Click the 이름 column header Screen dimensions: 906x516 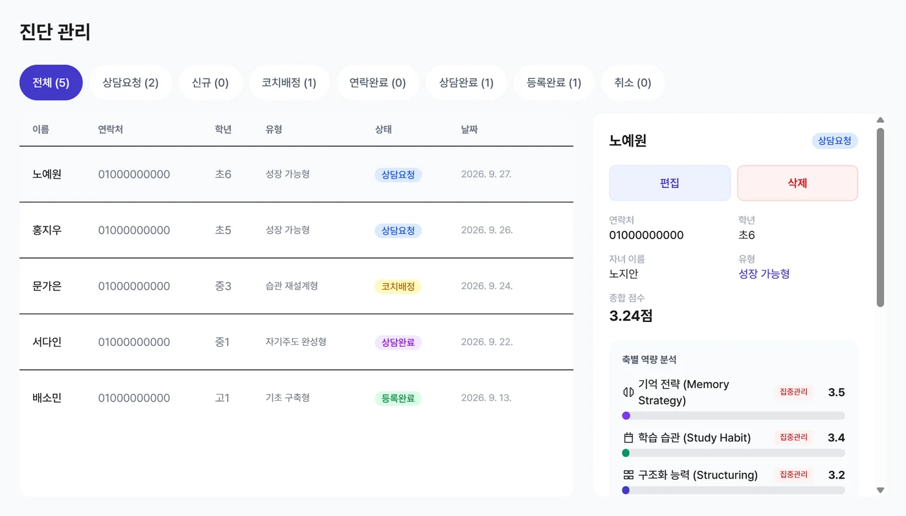pos(41,129)
